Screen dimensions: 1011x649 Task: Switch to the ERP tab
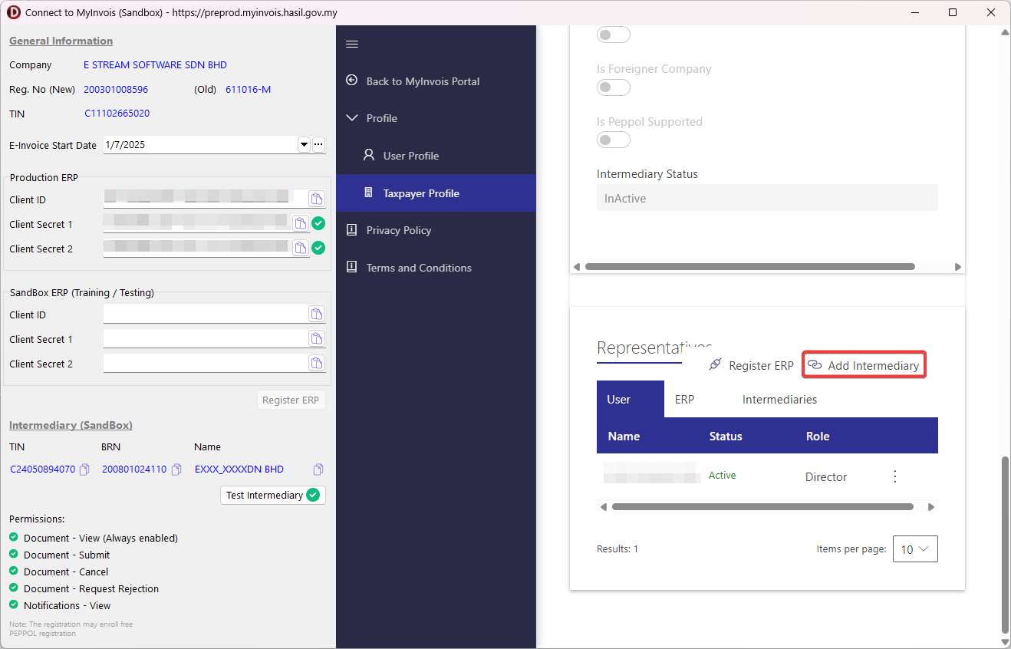pos(684,400)
